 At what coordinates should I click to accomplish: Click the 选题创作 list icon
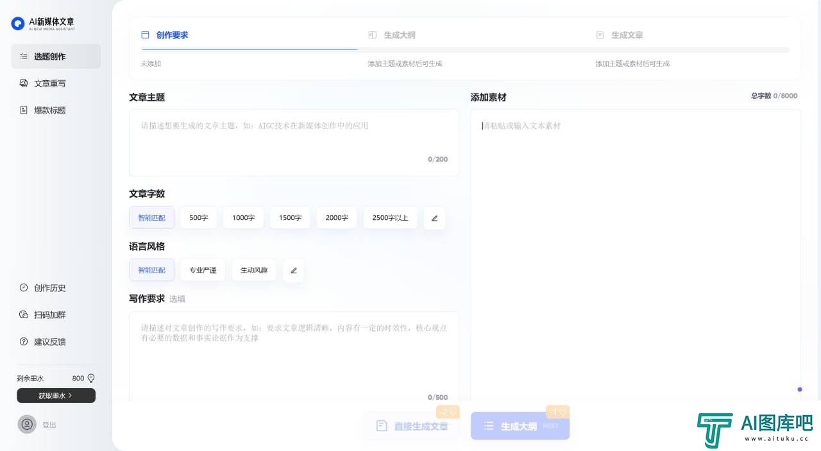pyautogui.click(x=24, y=56)
